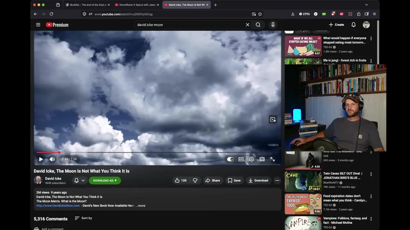Bookmark this page with the star
410x230 pixels.
260,14
